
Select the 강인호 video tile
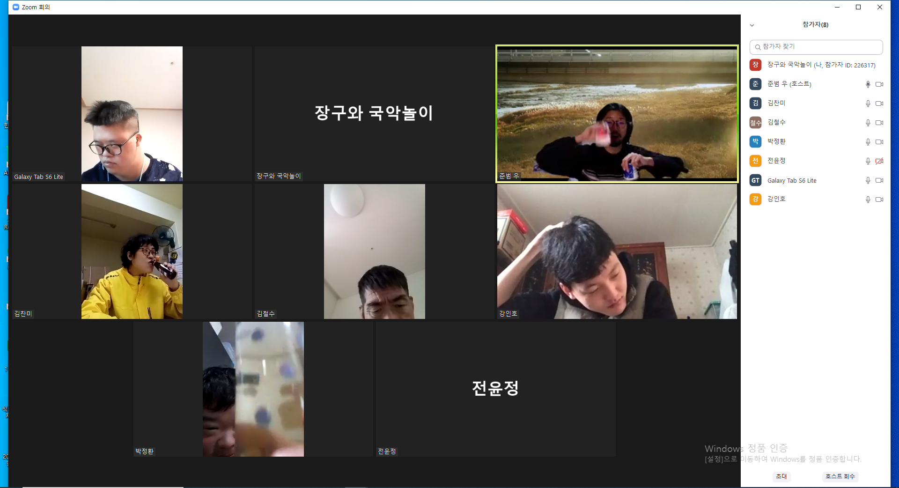617,251
